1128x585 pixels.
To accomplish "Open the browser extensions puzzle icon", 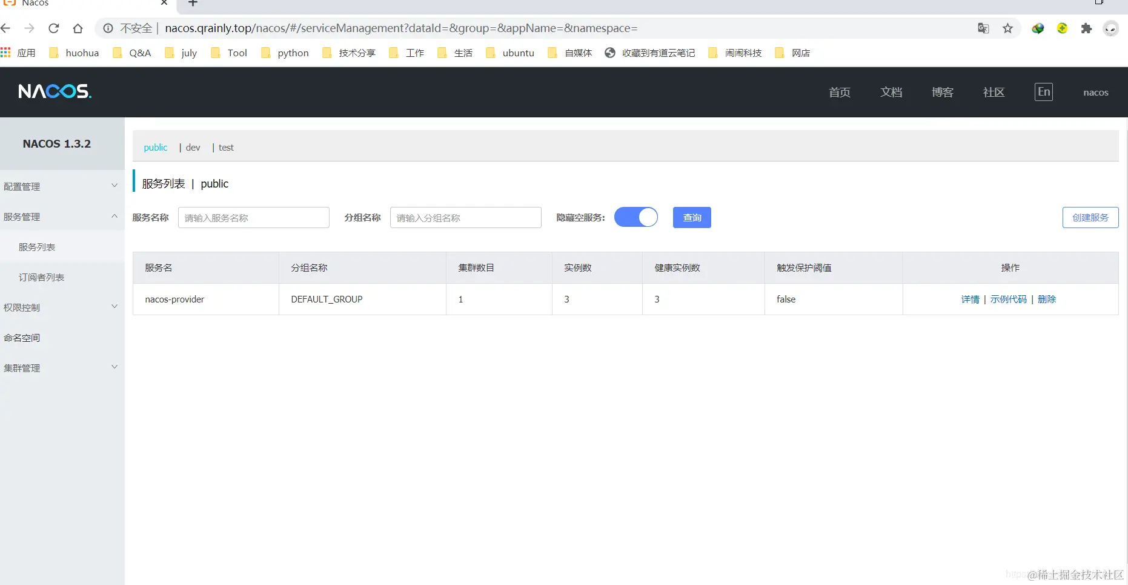I will pyautogui.click(x=1086, y=28).
